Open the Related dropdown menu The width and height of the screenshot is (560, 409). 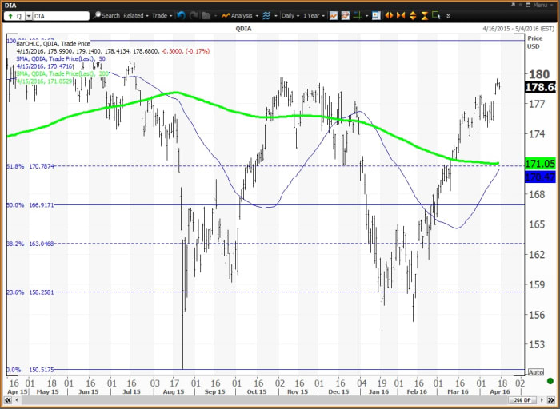(x=136, y=16)
